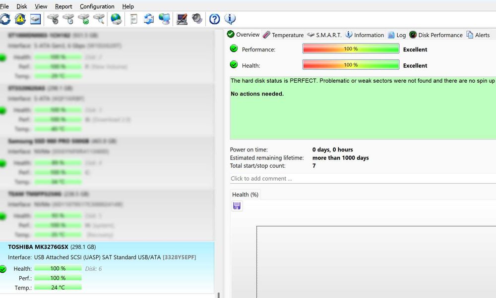Click TOSHIBA disk's Health 100 % green bar

pyautogui.click(x=58, y=268)
